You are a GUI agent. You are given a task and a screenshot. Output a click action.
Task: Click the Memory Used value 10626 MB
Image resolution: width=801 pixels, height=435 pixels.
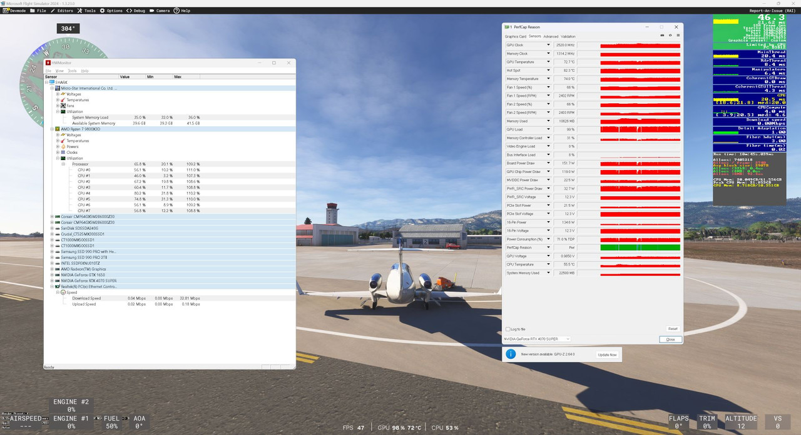pyautogui.click(x=565, y=121)
